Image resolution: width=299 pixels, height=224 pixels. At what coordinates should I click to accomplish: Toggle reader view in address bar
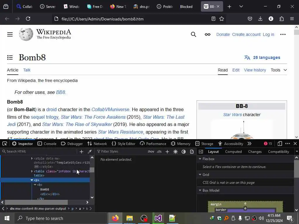213,19
